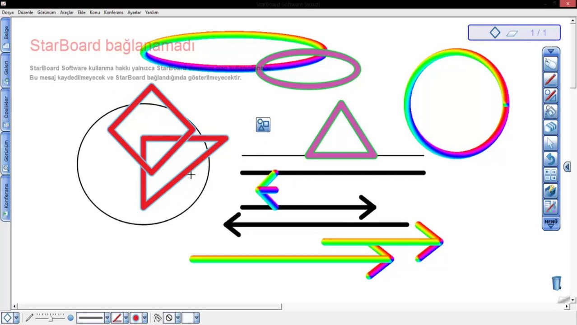Activate the arrow selection tool
Screen dimensions: 577x325
551,143
